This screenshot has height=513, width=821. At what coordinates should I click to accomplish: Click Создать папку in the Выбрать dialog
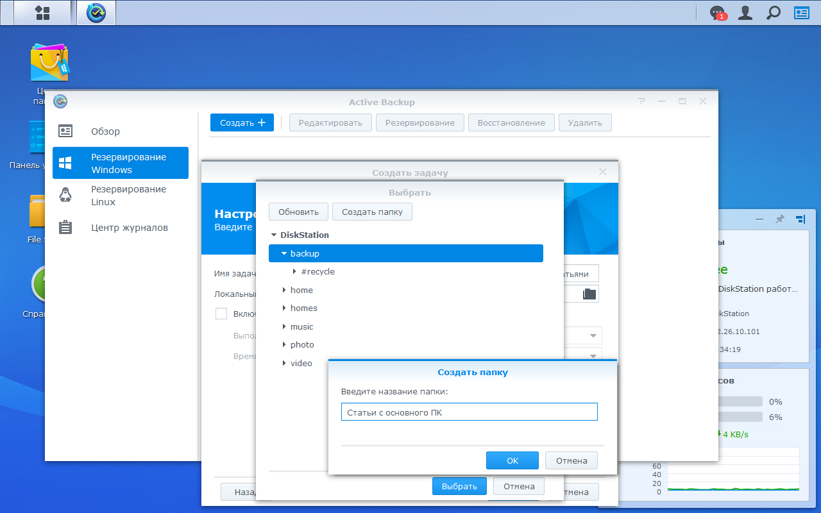(x=372, y=212)
